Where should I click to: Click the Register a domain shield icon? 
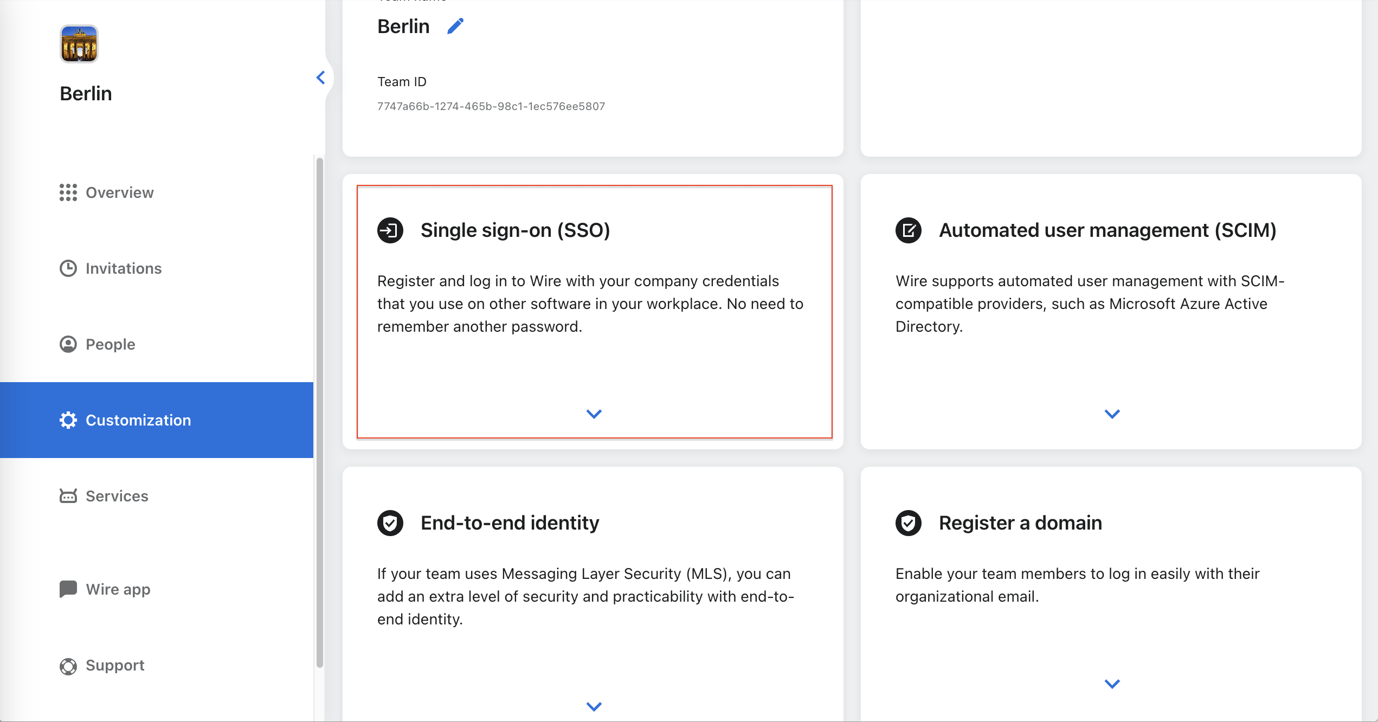click(x=909, y=523)
